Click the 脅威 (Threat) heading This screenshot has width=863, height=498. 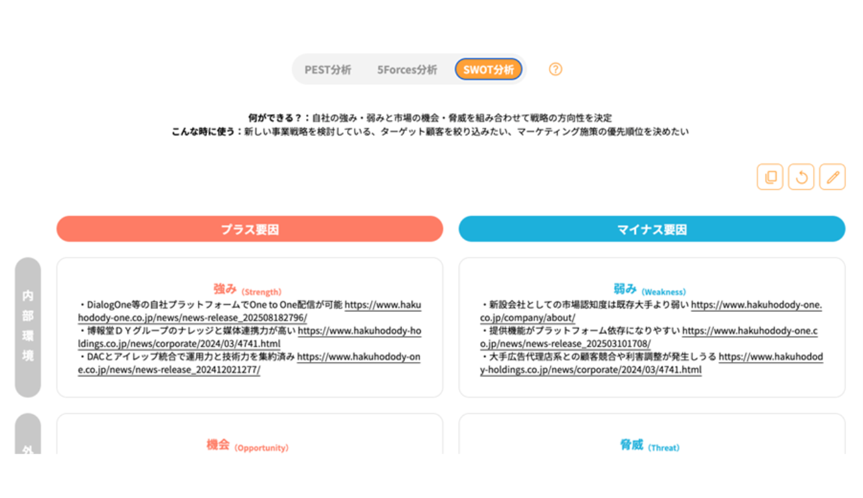click(649, 446)
